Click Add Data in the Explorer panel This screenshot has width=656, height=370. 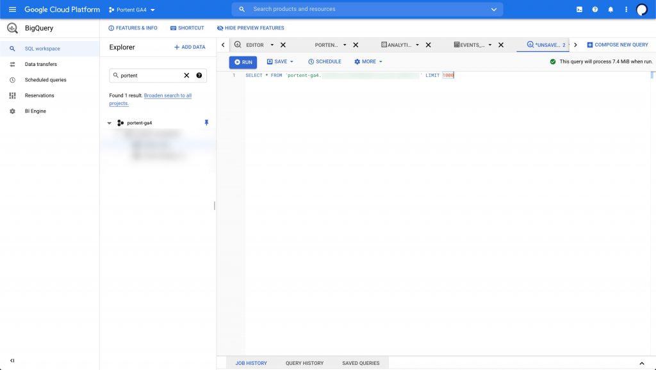190,47
